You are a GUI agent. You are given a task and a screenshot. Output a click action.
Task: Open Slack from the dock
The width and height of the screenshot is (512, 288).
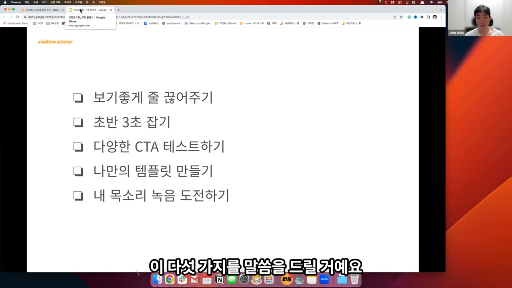(182, 279)
